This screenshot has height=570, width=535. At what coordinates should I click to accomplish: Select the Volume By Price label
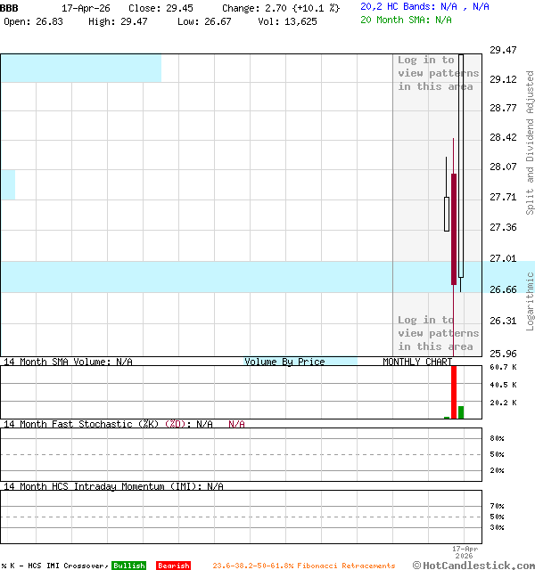[285, 362]
